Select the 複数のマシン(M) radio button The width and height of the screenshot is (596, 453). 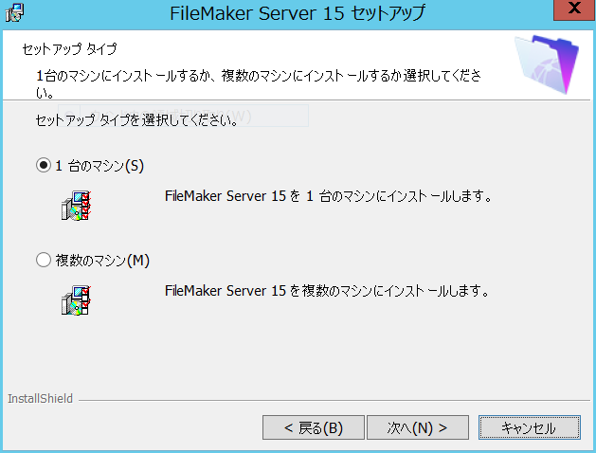click(x=44, y=260)
